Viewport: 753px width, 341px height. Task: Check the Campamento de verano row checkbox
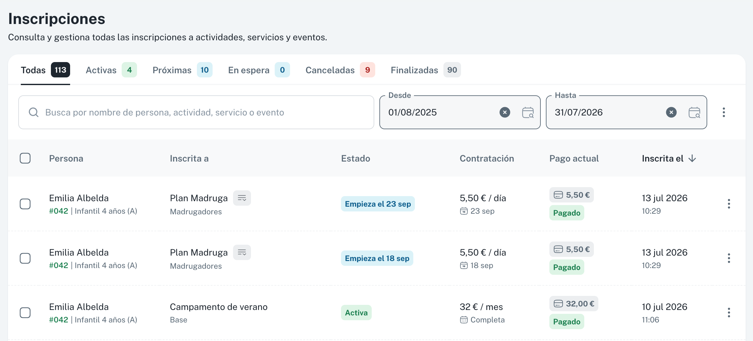tap(25, 313)
